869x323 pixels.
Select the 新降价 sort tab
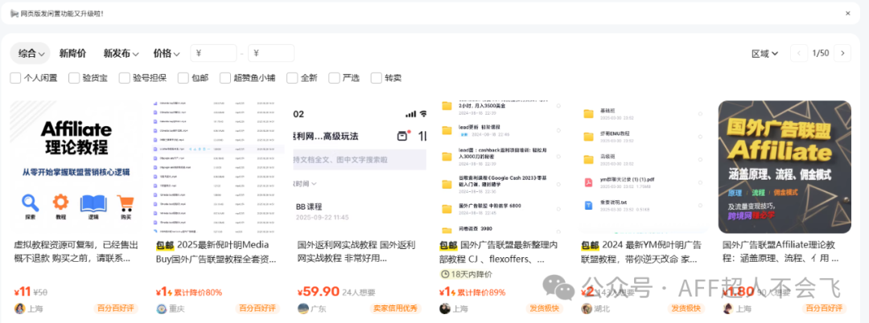(x=72, y=54)
